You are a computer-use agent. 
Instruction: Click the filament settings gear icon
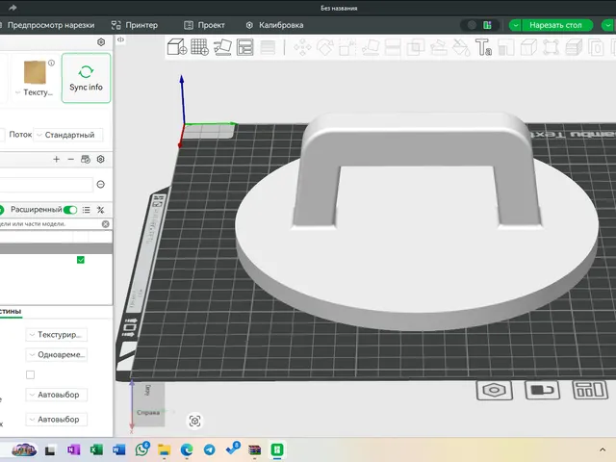[x=100, y=159]
